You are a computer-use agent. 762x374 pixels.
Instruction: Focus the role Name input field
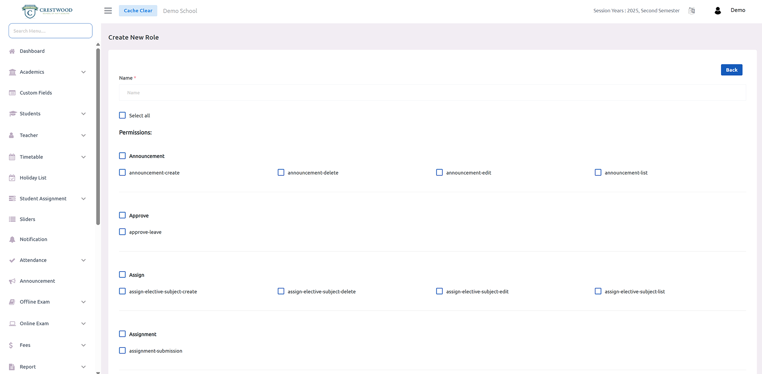point(432,93)
